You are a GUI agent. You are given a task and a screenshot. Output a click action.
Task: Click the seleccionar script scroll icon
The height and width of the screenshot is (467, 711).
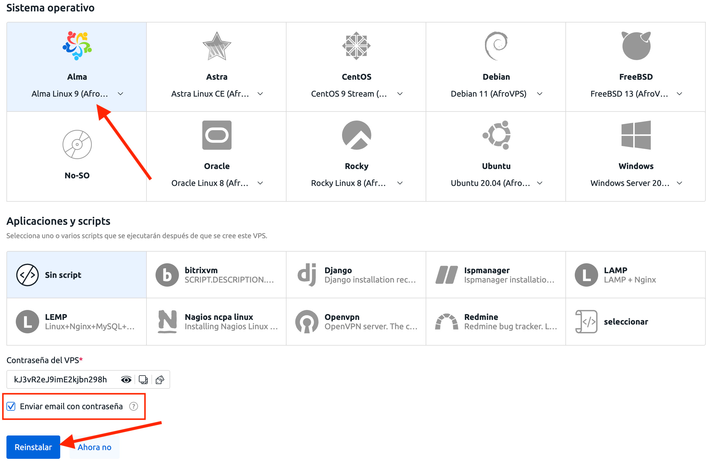pos(586,321)
